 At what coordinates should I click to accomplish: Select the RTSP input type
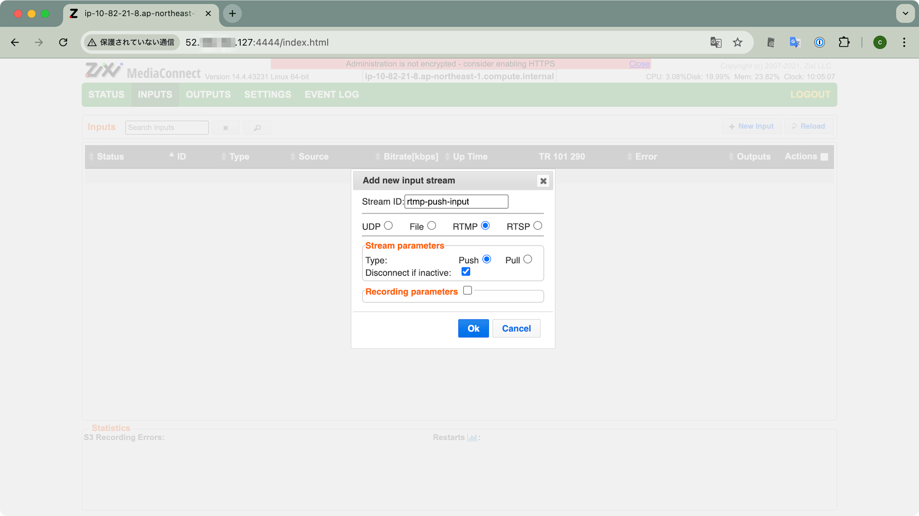[x=538, y=226]
